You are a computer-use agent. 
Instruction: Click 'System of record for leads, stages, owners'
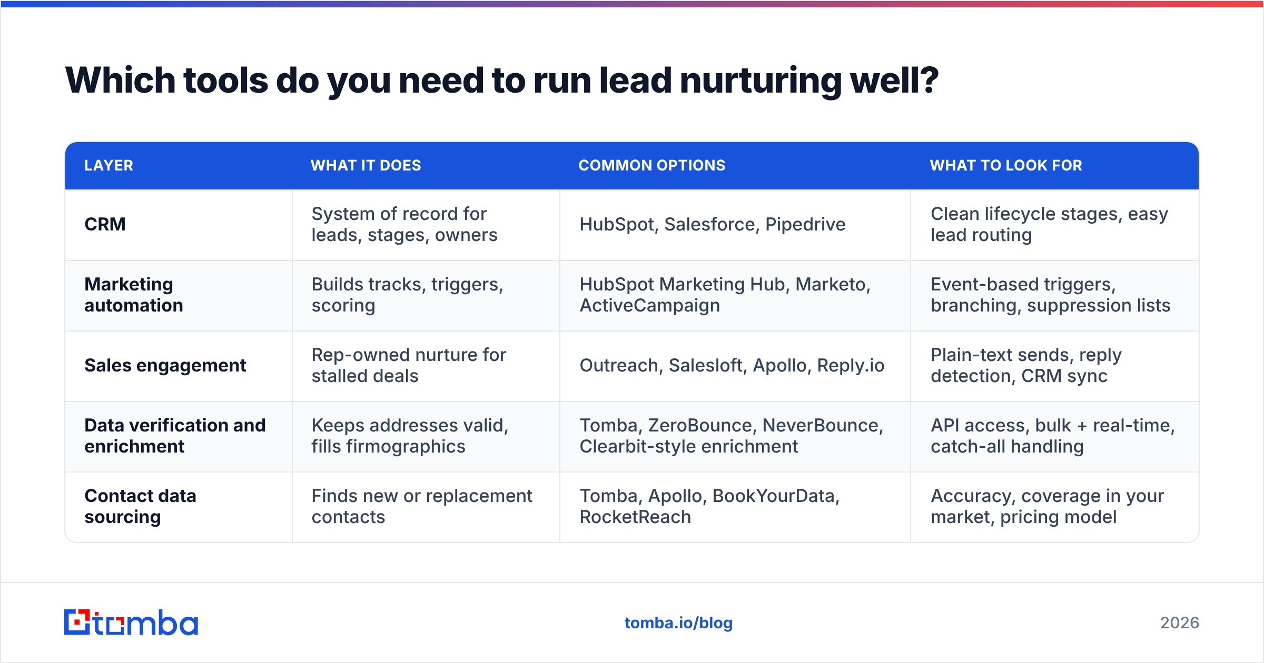[x=404, y=224]
